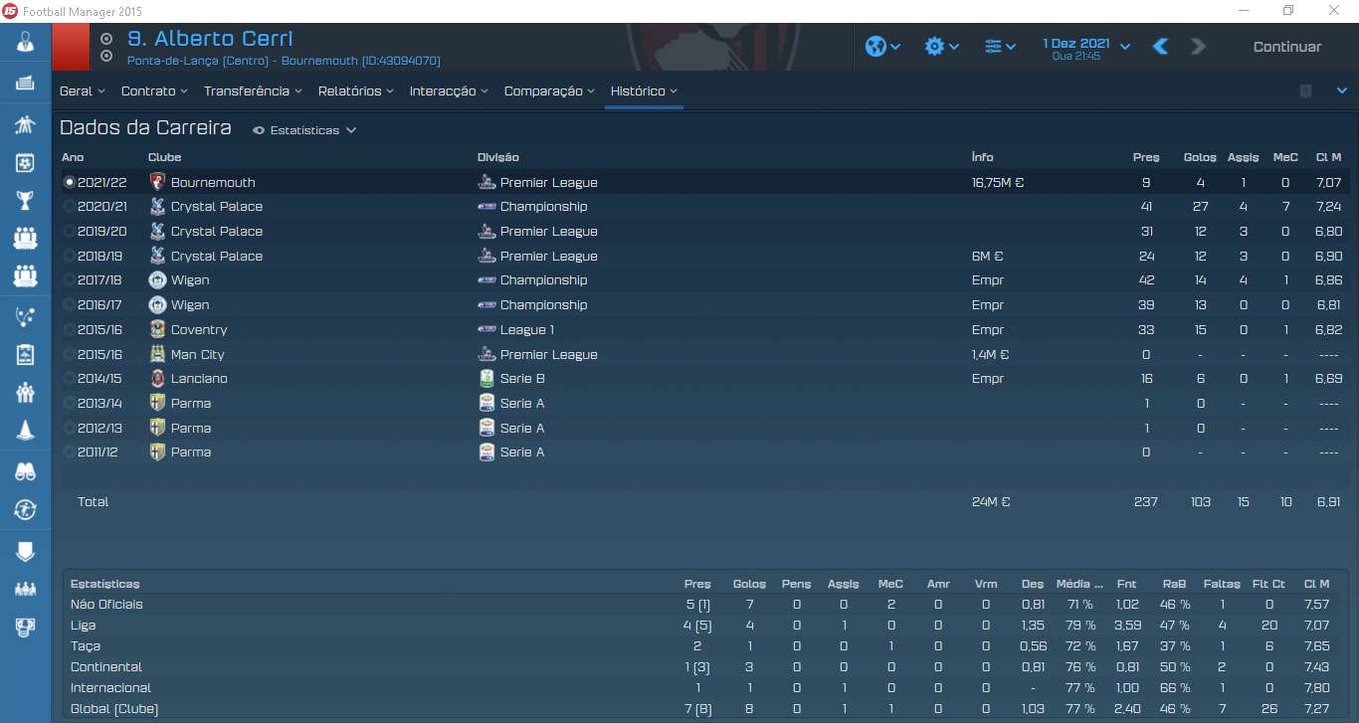Open the world globe dropdown

click(x=882, y=47)
